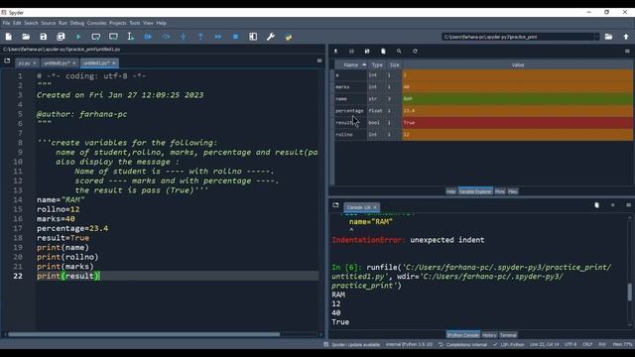Viewport: 635px width, 357px height.
Task: Run file with green play button
Action: [x=78, y=37]
